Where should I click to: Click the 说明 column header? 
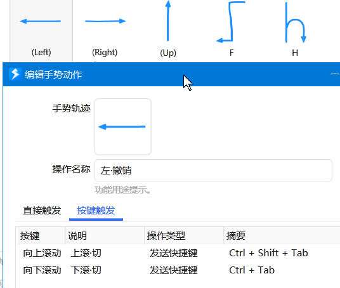point(105,235)
